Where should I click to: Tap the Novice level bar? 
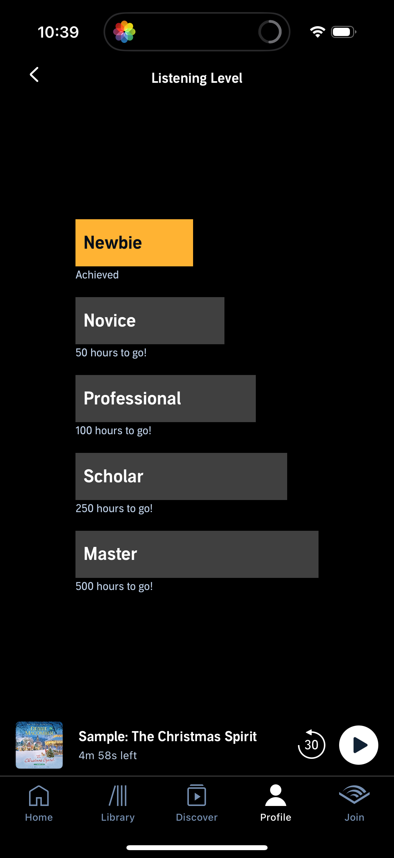[x=150, y=320]
